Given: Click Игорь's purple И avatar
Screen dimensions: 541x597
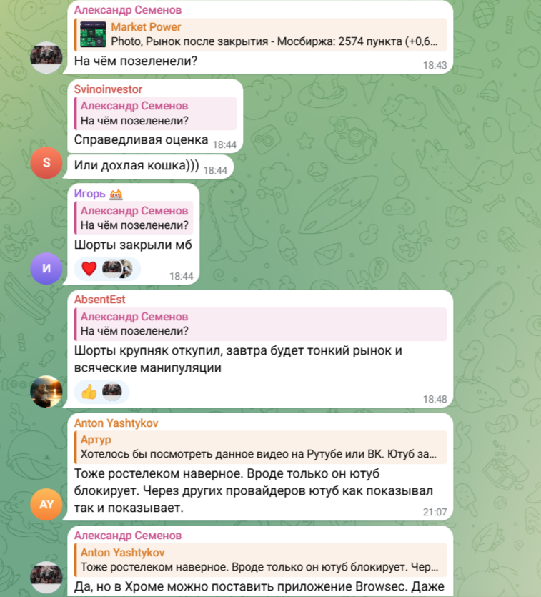Looking at the screenshot, I should (x=46, y=268).
